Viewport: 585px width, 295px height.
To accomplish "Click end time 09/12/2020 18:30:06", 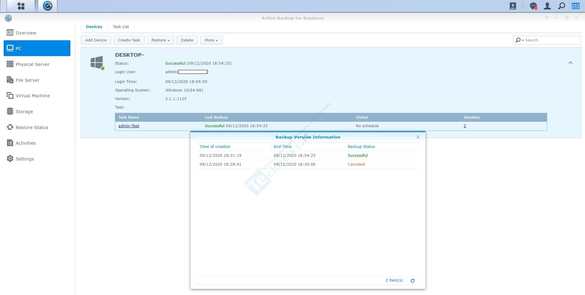I will tap(294, 164).
